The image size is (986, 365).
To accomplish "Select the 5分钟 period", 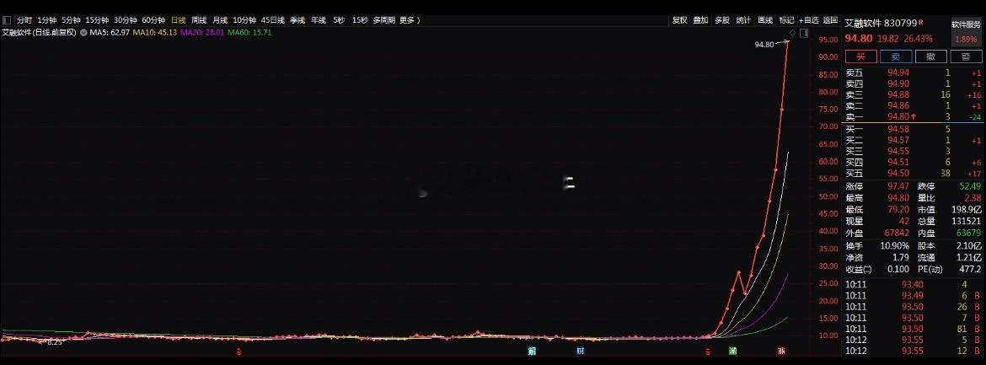I will (x=71, y=20).
